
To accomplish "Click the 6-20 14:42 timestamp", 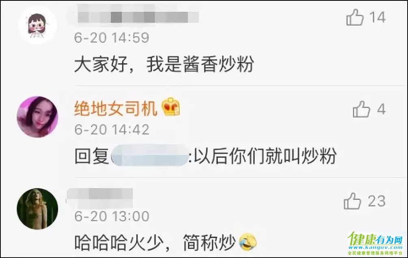I will pos(112,129).
